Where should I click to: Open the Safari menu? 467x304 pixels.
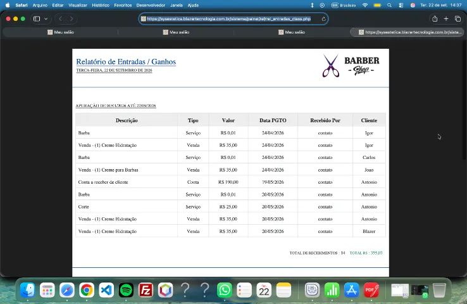[22, 5]
